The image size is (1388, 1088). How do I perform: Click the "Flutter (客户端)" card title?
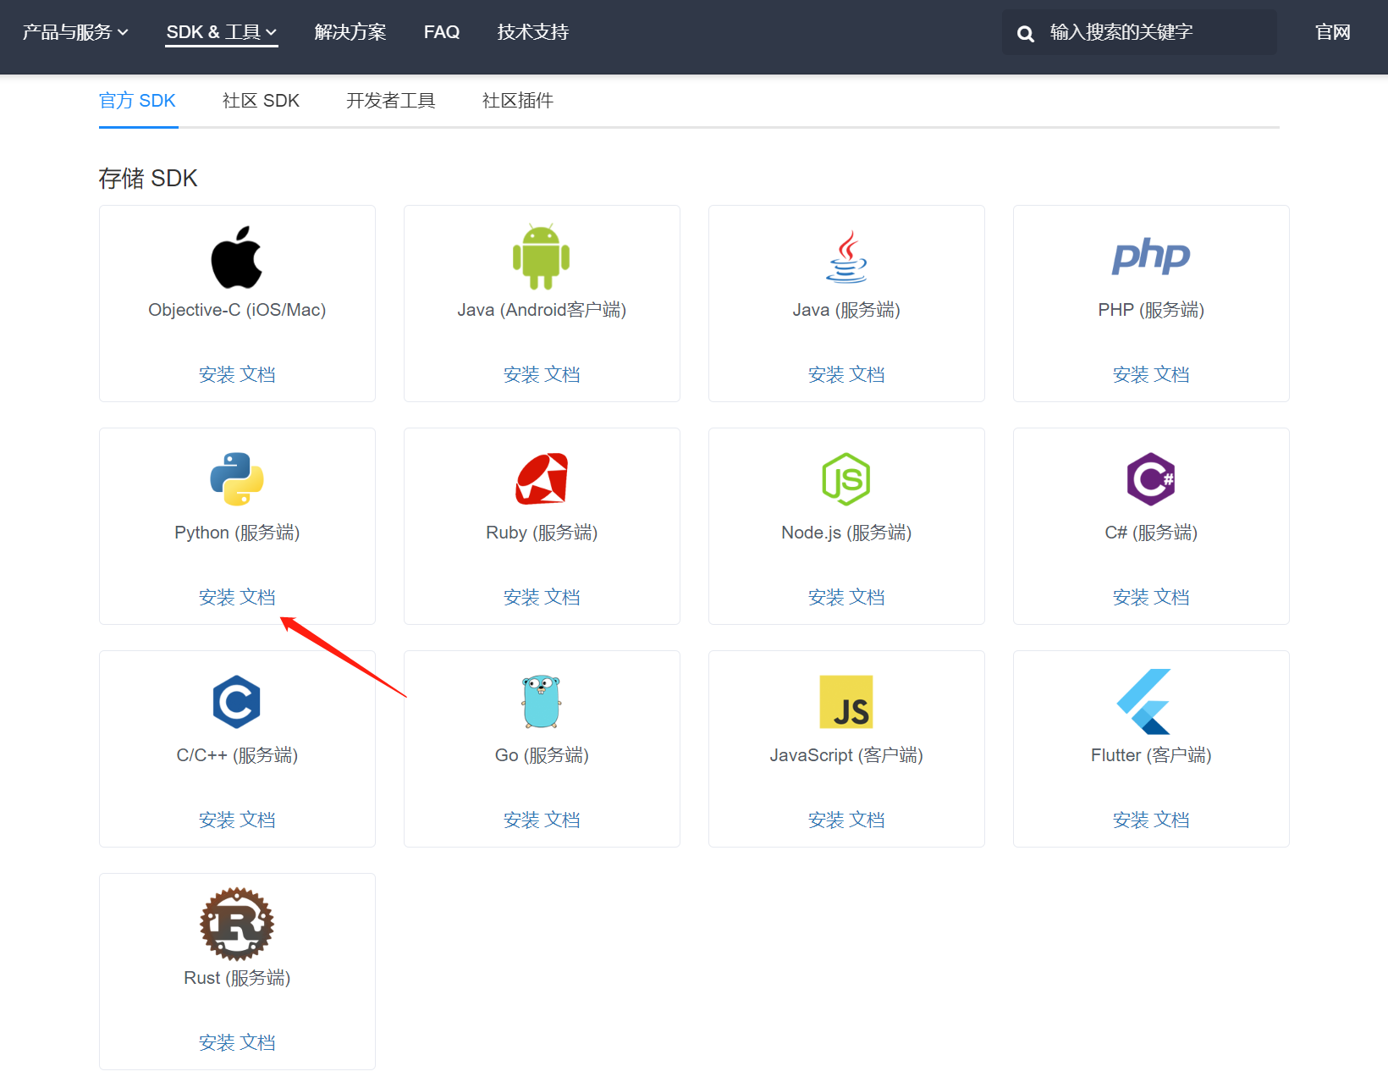(1151, 755)
